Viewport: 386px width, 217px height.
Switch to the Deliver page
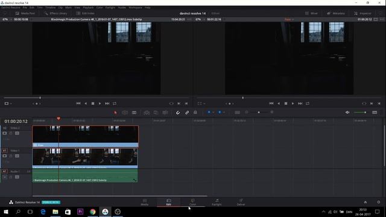coord(241,203)
